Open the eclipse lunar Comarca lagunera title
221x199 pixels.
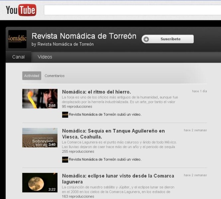[118, 176]
